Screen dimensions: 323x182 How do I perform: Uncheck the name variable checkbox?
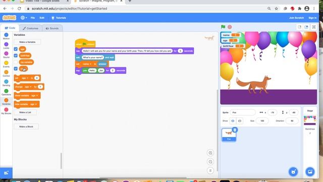coord(16,69)
